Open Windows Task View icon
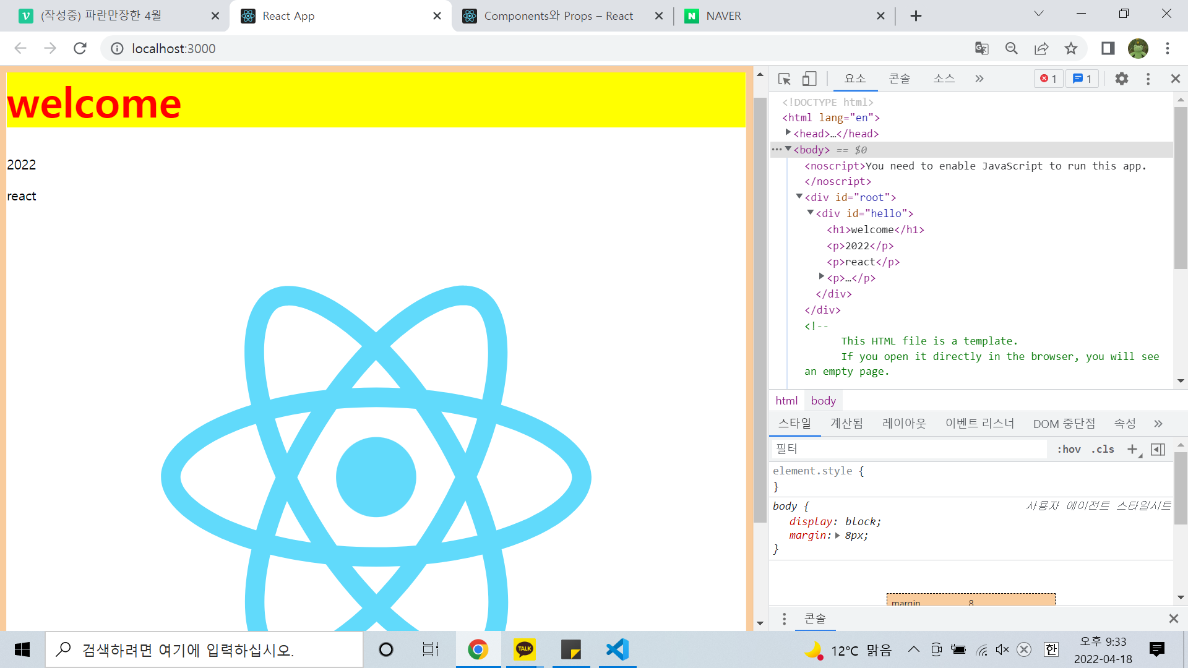 (x=431, y=649)
